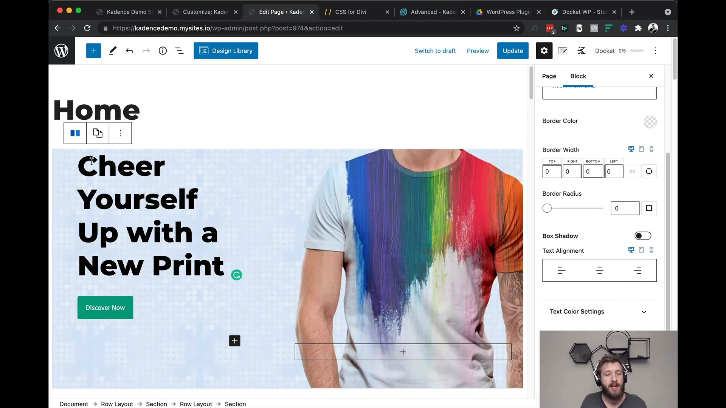Switch to the Block tab
The width and height of the screenshot is (726, 408).
pos(578,76)
